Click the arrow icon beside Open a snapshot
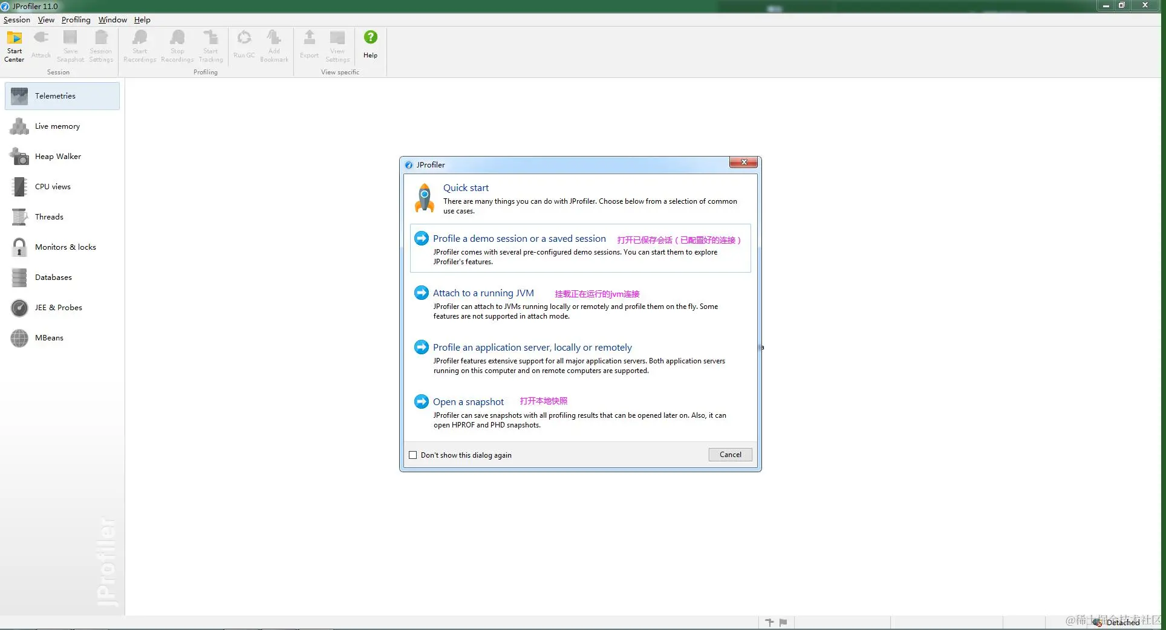Viewport: 1166px width, 630px height. point(422,401)
